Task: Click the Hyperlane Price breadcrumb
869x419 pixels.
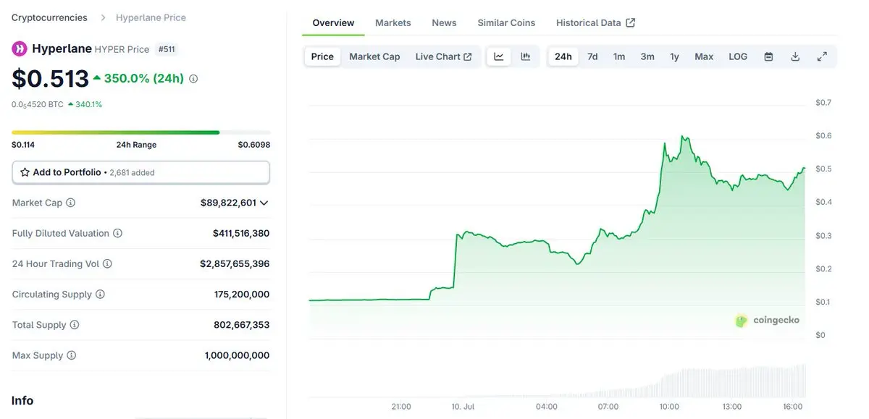Action: [151, 17]
